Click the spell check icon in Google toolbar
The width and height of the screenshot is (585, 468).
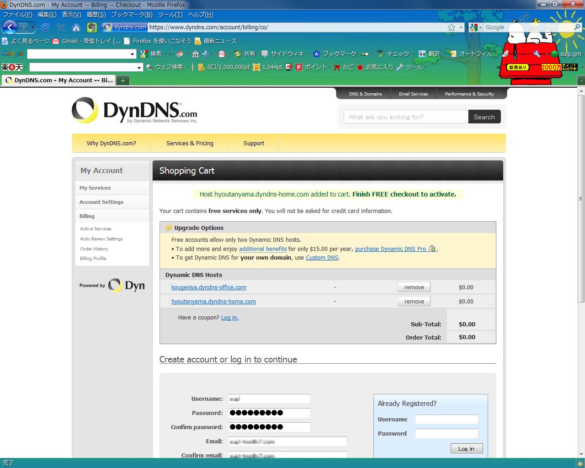point(380,54)
